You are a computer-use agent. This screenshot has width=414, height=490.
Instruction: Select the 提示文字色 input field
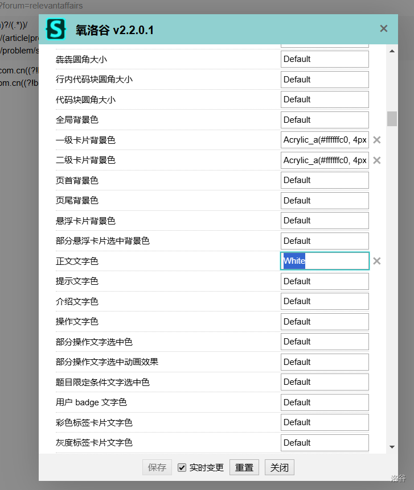325,281
